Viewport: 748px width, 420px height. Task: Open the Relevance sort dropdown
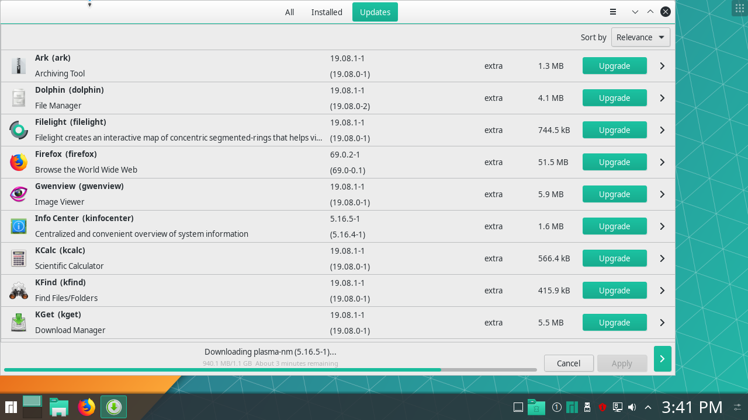[x=640, y=37]
